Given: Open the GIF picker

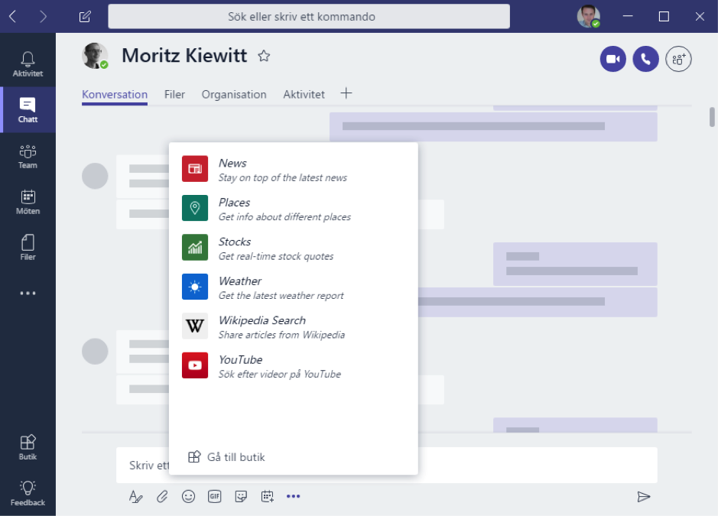Looking at the screenshot, I should pos(214,496).
